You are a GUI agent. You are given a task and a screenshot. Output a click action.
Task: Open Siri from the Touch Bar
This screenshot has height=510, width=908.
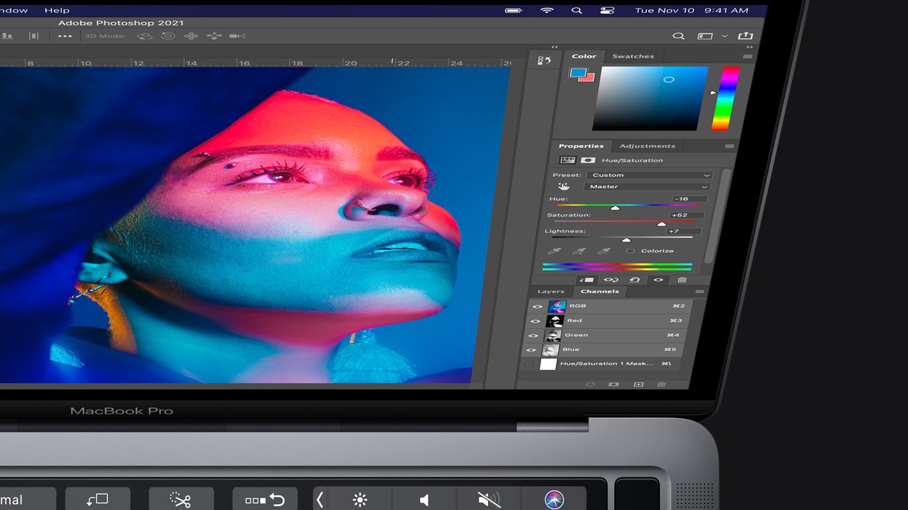point(554,499)
